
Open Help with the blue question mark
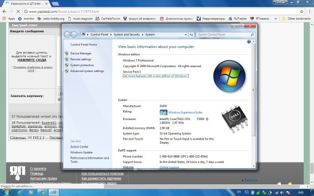point(249,42)
